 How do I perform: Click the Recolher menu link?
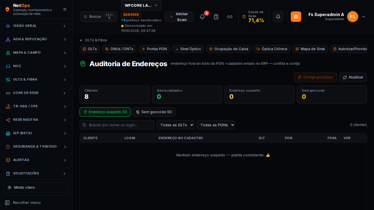[x=27, y=203]
